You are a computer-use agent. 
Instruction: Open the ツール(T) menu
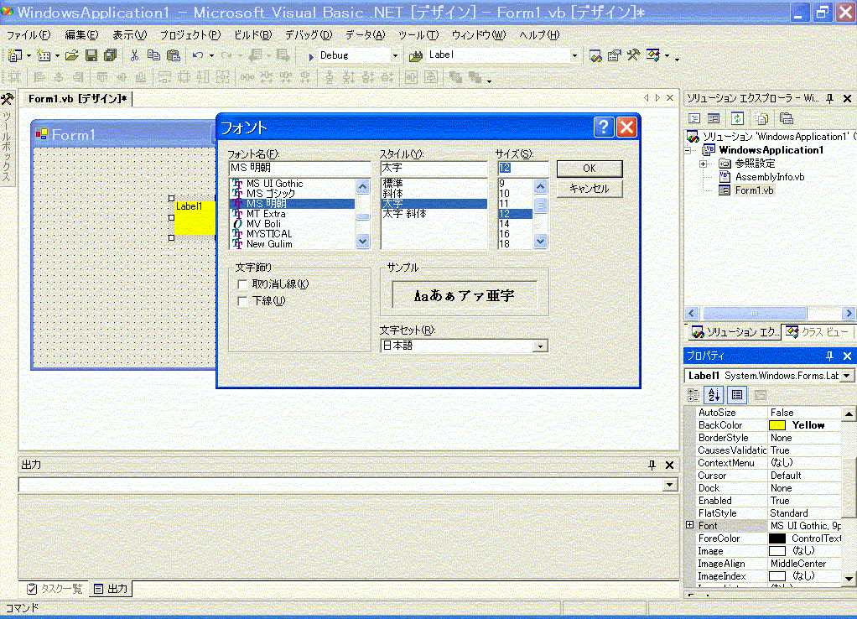(418, 35)
